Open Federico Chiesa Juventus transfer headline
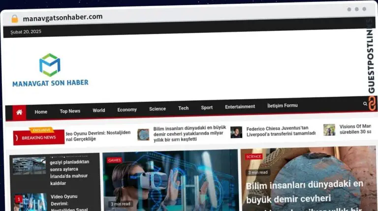The height and width of the screenshot is (211, 378). tap(281, 131)
